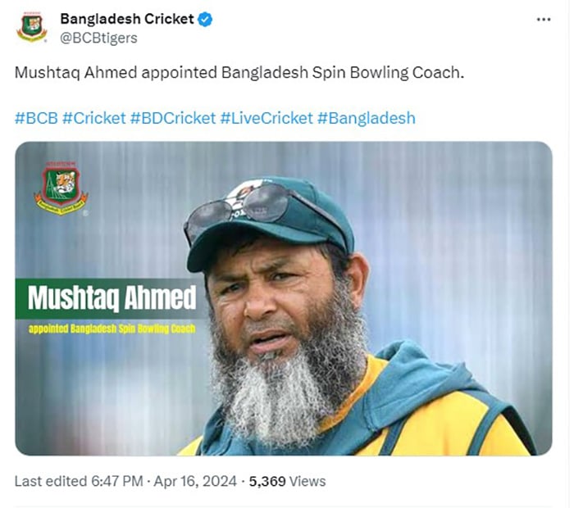Open the Bangladesh Cricket profile avatar
The height and width of the screenshot is (508, 574).
(x=32, y=26)
